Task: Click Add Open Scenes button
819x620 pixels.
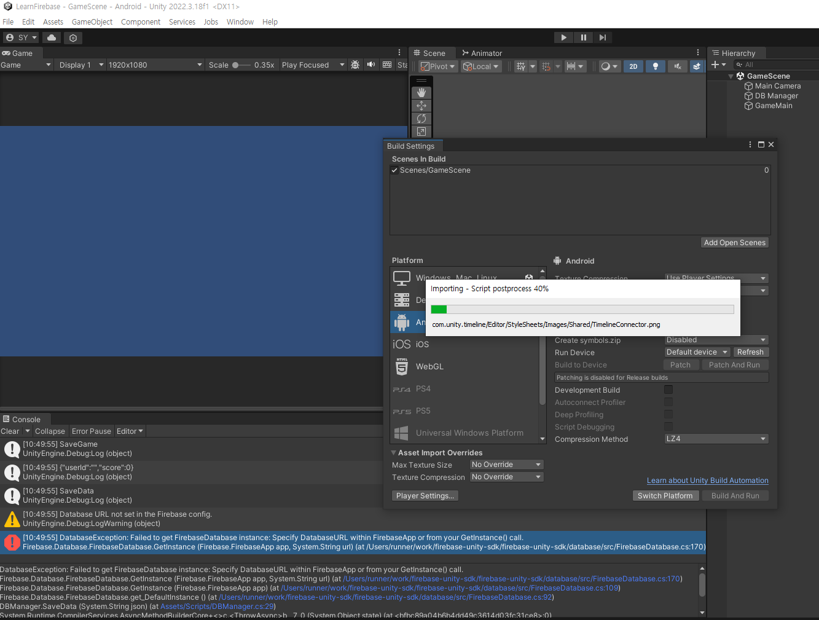Action: tap(735, 243)
